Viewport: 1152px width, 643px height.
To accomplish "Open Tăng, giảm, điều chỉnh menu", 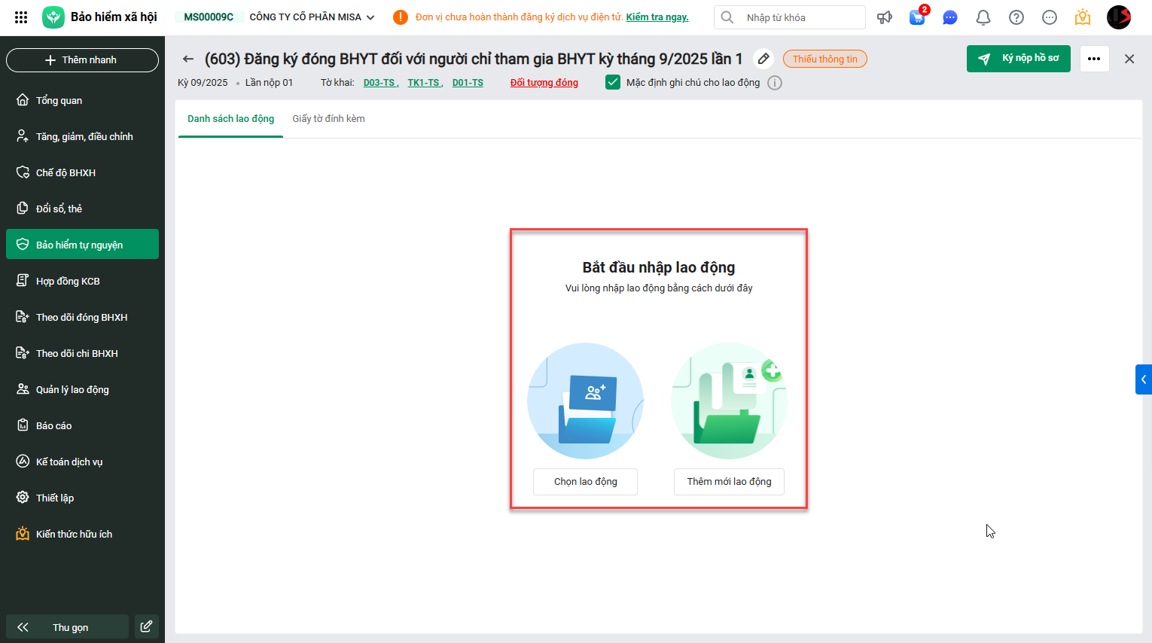I will click(x=82, y=136).
